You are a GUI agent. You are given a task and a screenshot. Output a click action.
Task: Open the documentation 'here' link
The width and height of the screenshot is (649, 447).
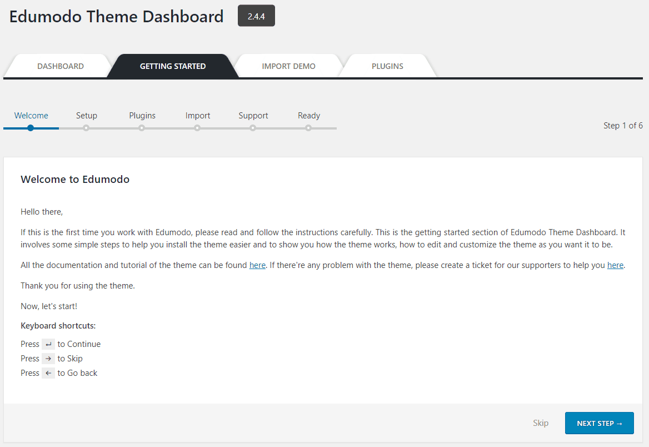(x=257, y=265)
